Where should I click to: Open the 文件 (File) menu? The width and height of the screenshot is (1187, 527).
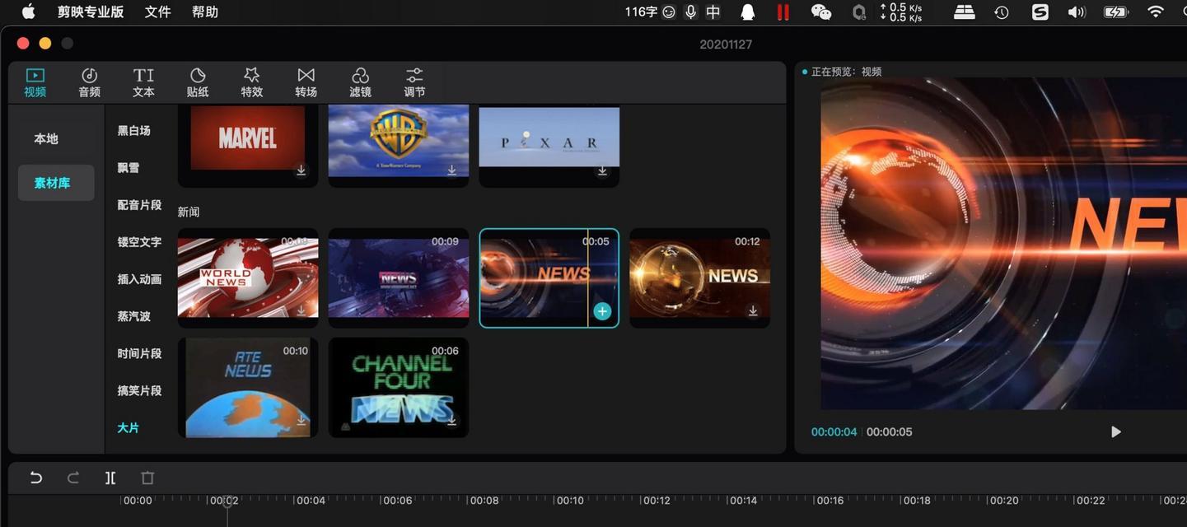pos(157,12)
